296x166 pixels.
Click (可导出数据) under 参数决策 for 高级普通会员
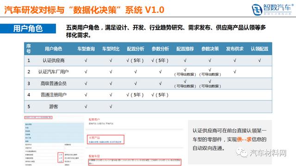click(210, 86)
